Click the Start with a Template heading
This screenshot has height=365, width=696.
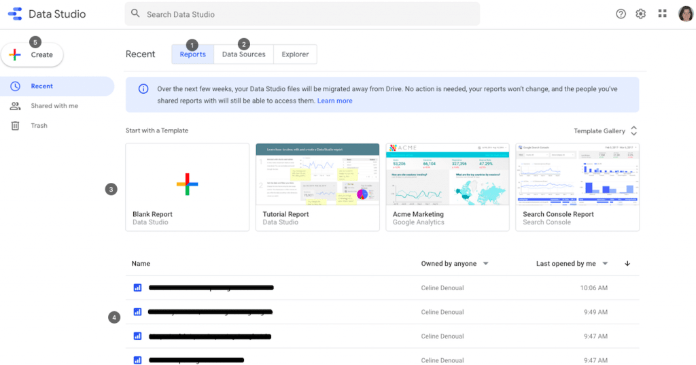(x=157, y=131)
